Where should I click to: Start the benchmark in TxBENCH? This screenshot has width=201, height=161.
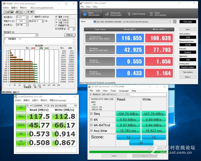[x=188, y=29]
